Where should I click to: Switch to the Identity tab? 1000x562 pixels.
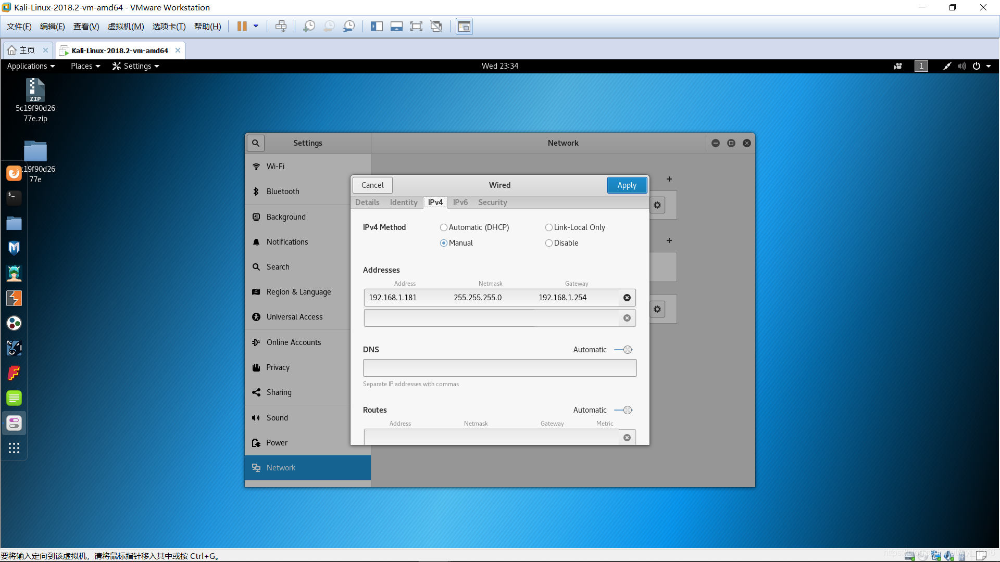404,202
